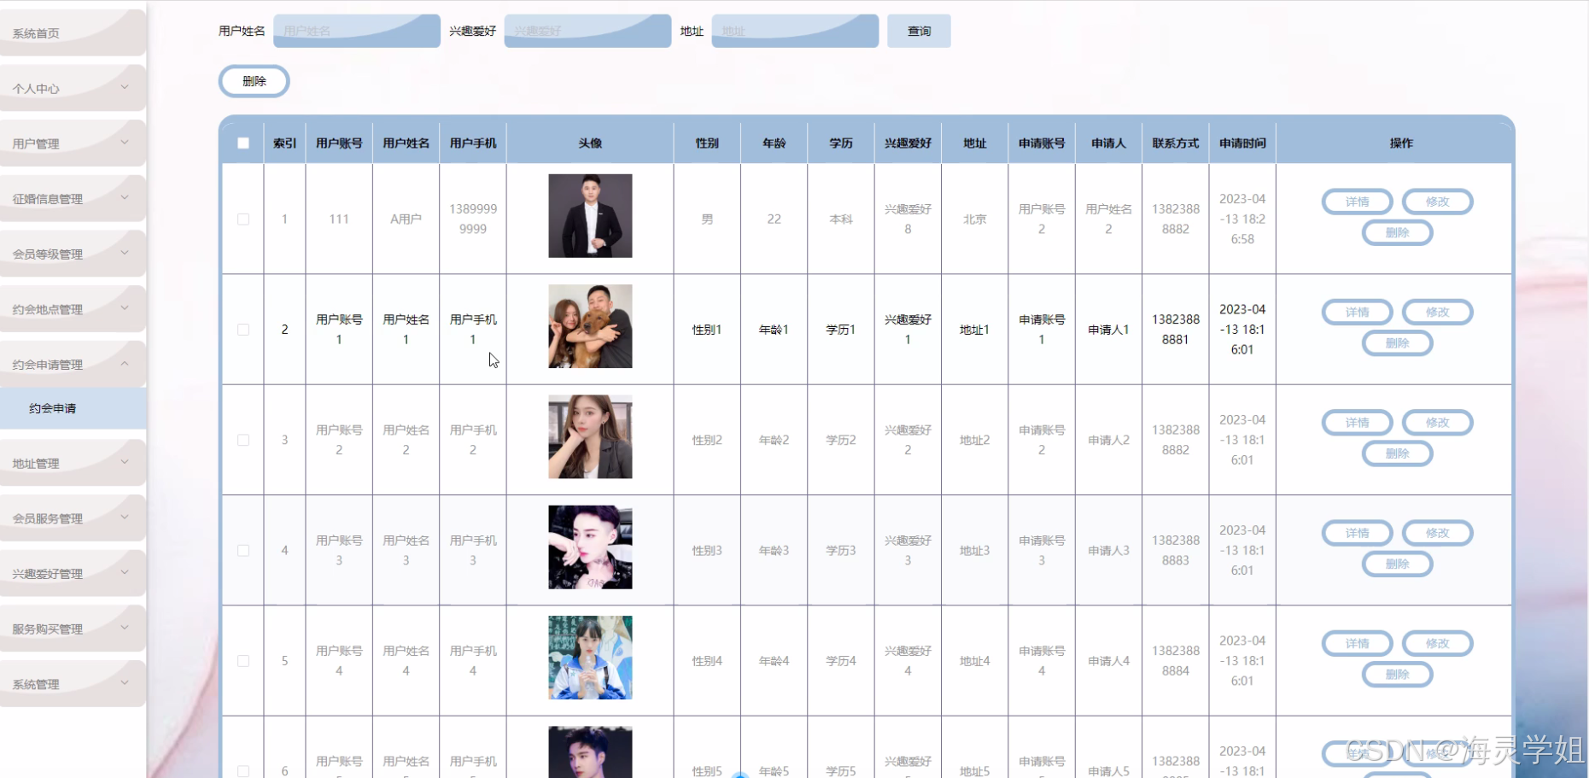
Task: Check the box for the 申请人3 row
Action: tap(243, 551)
